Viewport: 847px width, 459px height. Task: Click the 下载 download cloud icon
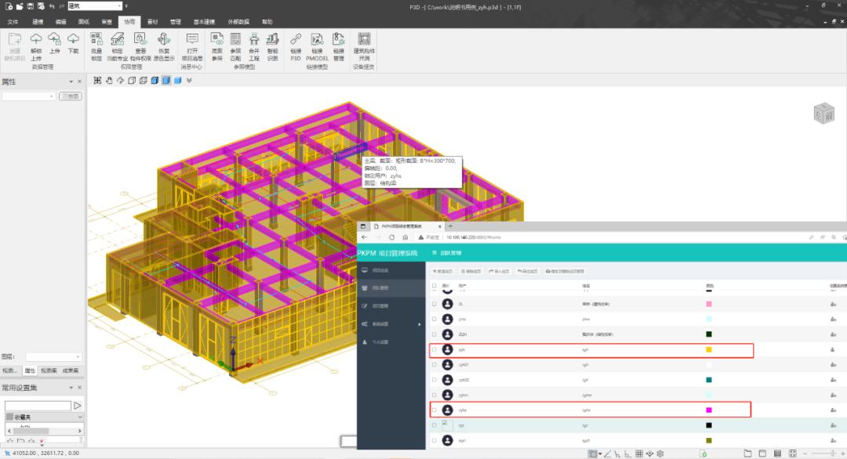[73, 40]
